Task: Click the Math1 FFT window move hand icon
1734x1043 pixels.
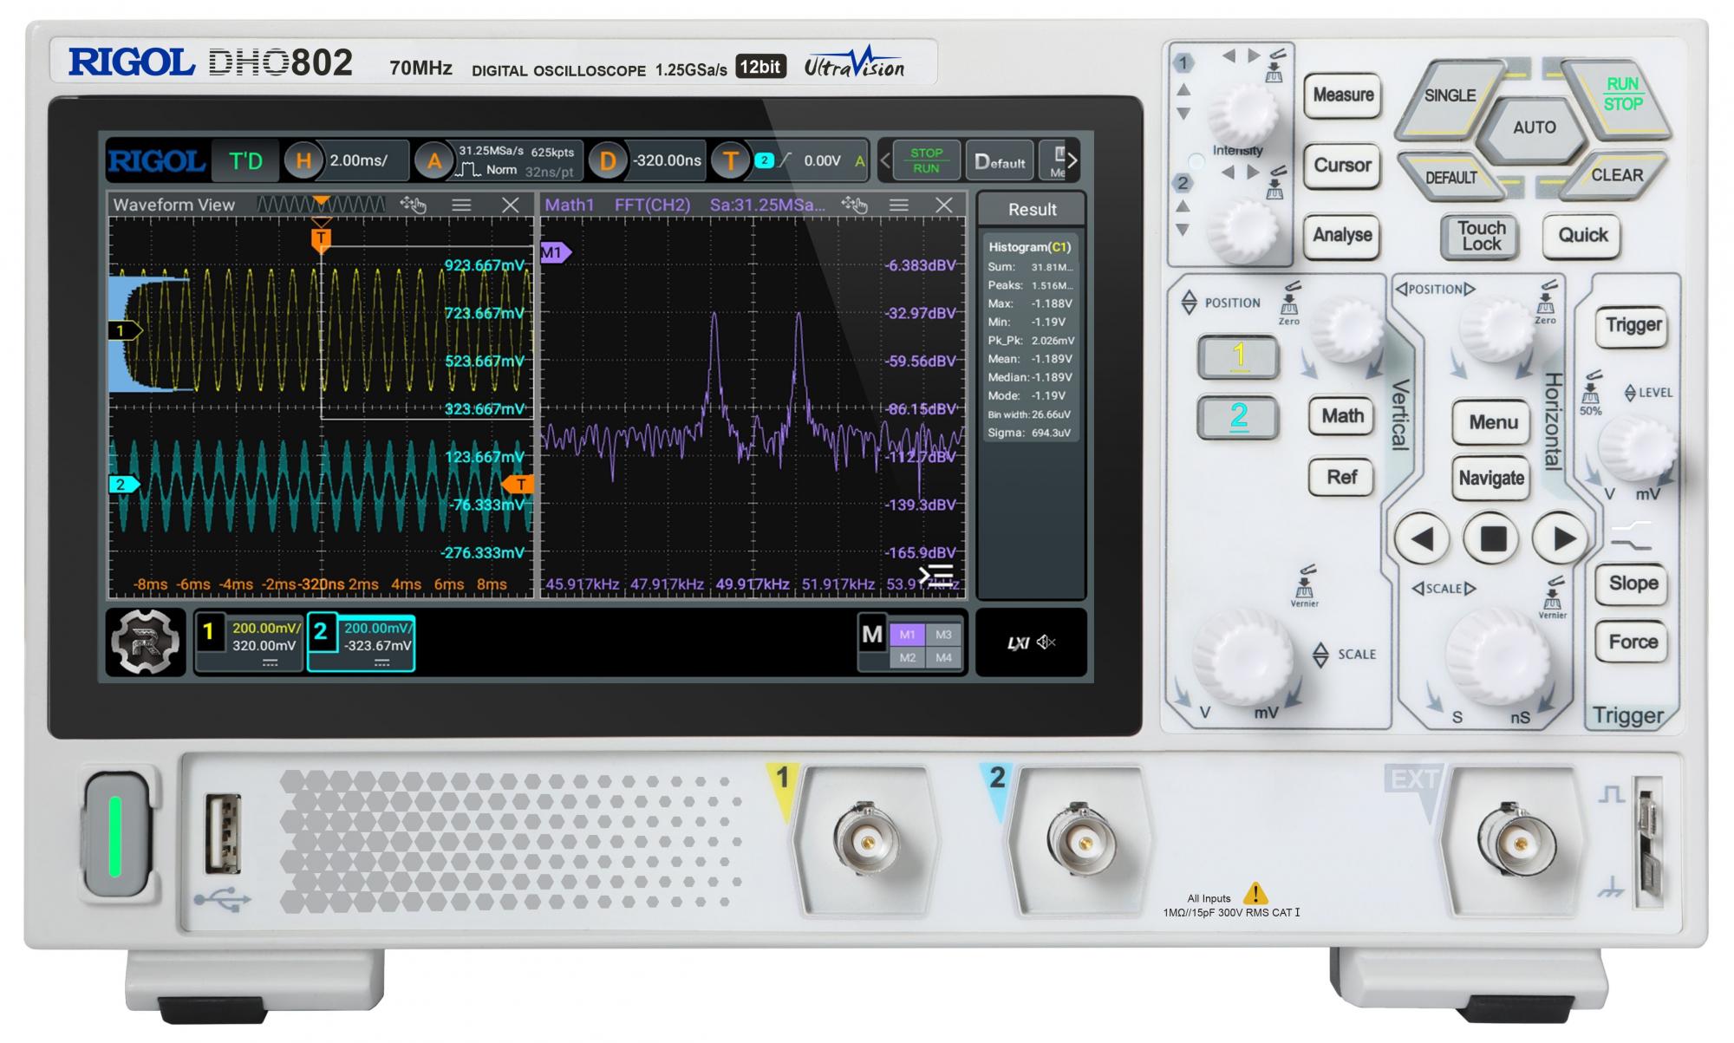Action: pyautogui.click(x=854, y=205)
